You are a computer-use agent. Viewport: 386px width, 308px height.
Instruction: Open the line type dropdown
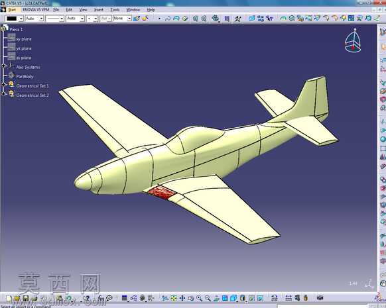point(54,19)
